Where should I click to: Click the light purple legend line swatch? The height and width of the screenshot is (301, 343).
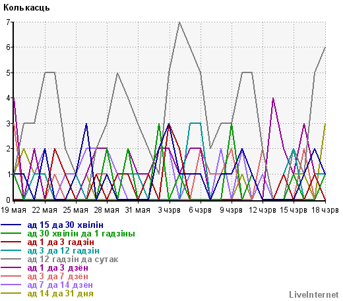[11, 285]
